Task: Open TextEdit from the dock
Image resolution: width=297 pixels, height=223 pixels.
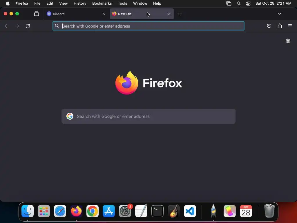Action: pos(141,211)
